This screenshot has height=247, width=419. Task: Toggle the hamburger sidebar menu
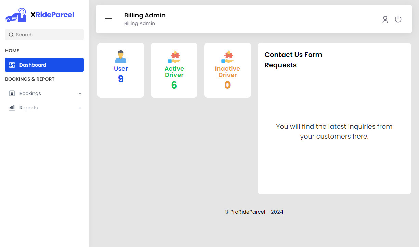point(108,19)
